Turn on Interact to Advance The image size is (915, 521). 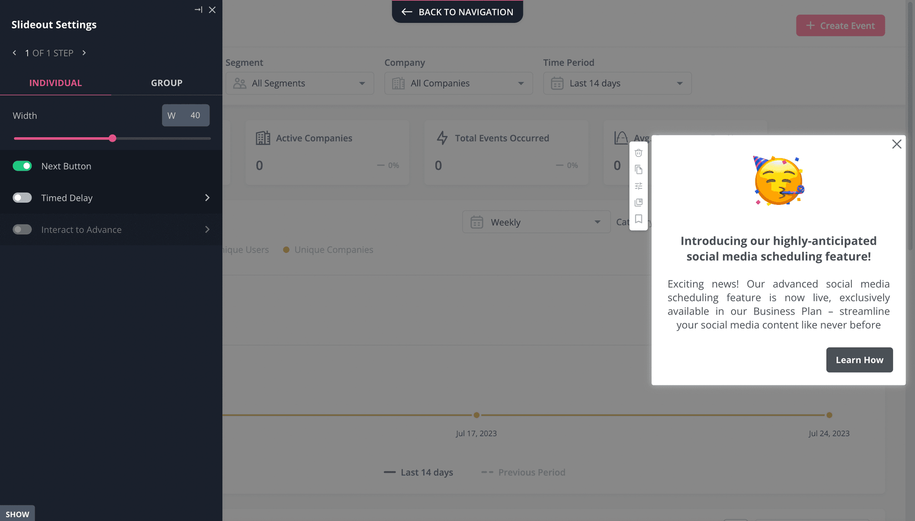tap(22, 229)
